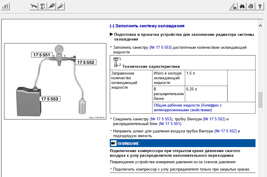Click the oil bottle operating fluids icon
The height and width of the screenshot is (177, 267).
[x=52, y=6]
